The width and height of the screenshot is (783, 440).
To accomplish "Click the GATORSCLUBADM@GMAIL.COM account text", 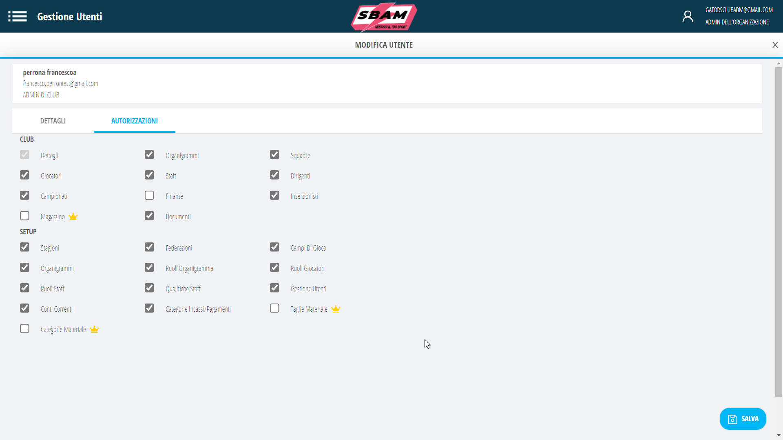I will [739, 10].
